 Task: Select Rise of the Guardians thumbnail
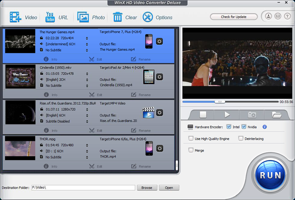(20, 112)
